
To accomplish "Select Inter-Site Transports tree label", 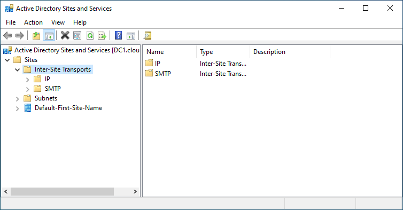I will click(63, 69).
